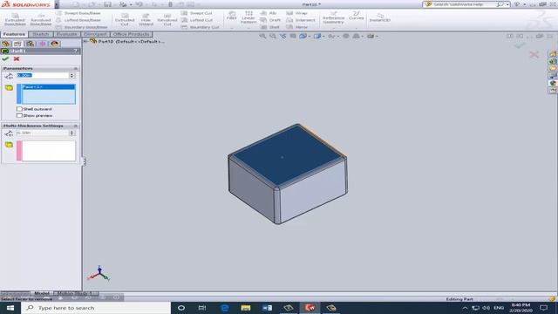Click the multi-thickness faces selection box

[x=49, y=151]
